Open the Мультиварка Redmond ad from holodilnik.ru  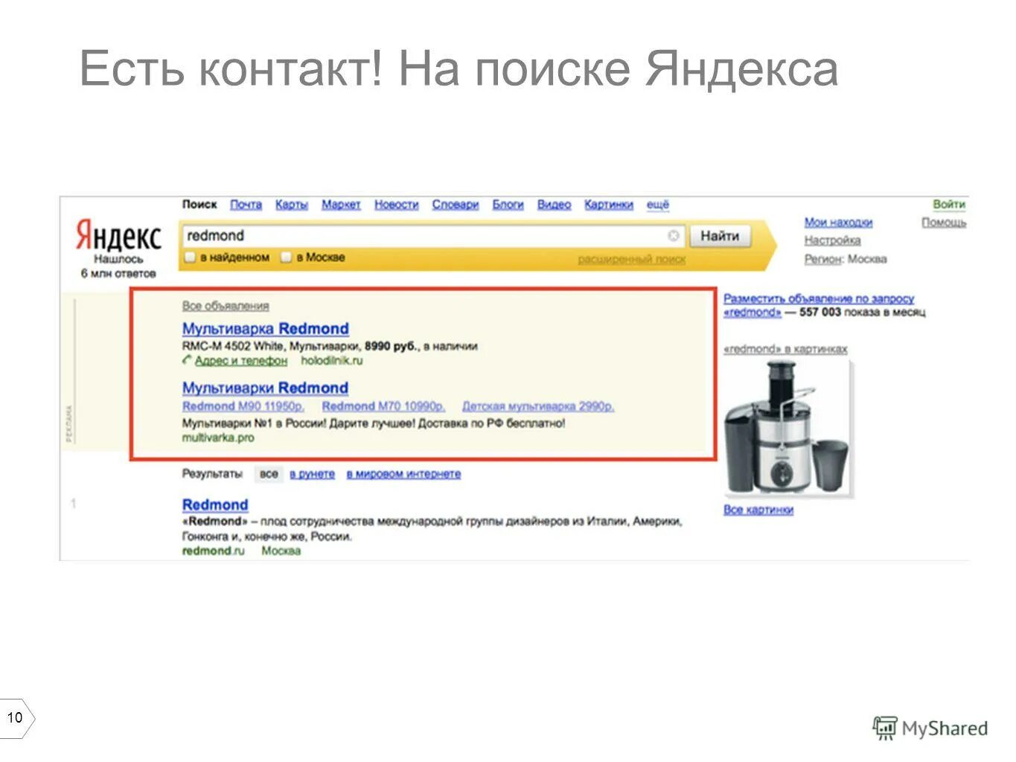pos(265,328)
